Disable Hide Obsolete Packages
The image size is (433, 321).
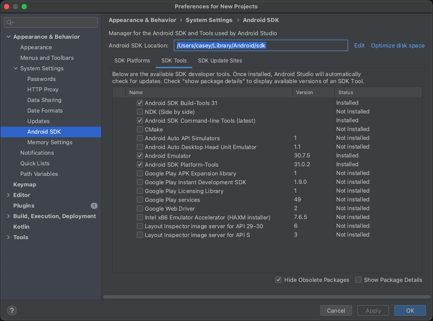pos(278,280)
